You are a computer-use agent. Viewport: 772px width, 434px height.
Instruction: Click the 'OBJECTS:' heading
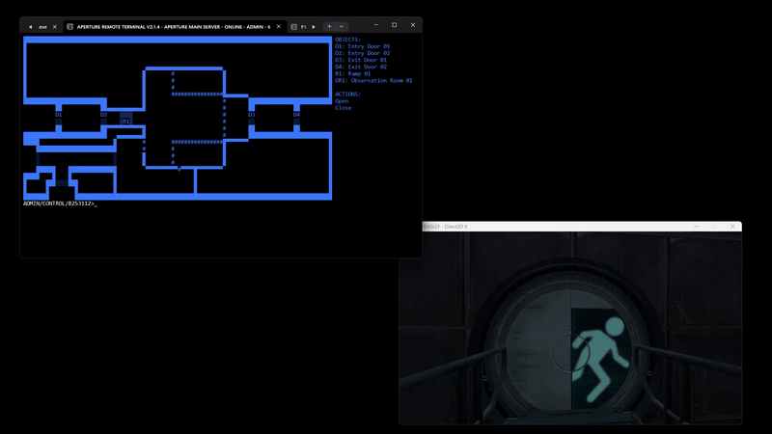click(347, 40)
